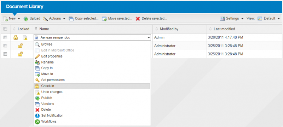Viewport: 283px width, 127px height.
Task: Click the key Set permissions icon
Action: pos(37,80)
